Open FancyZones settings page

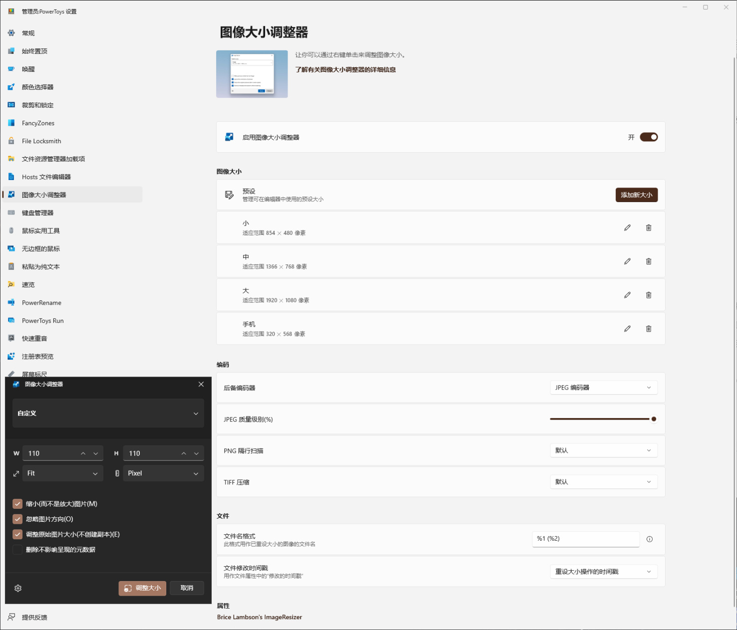pyautogui.click(x=72, y=123)
